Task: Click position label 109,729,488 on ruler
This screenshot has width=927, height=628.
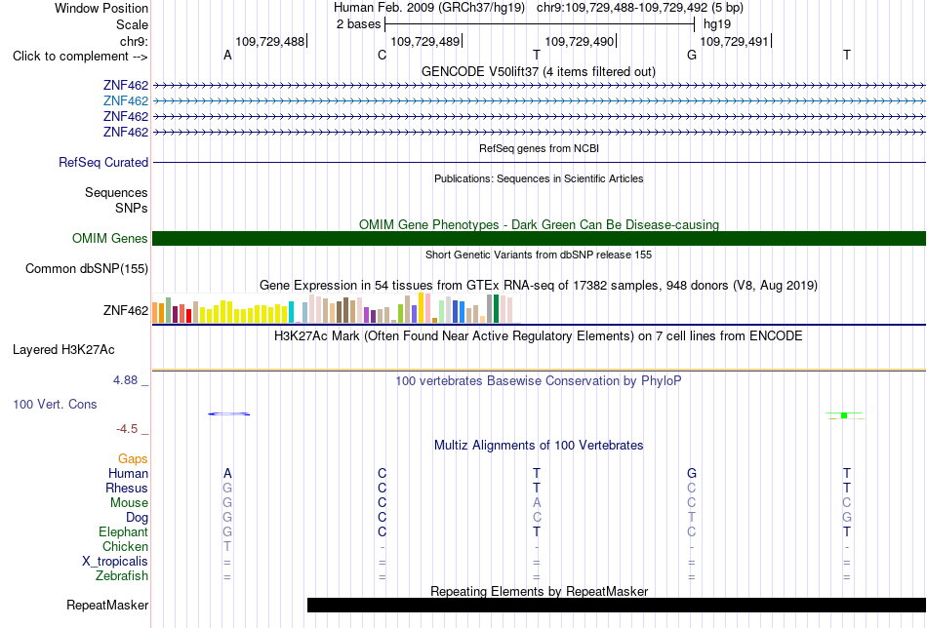Action: point(269,41)
